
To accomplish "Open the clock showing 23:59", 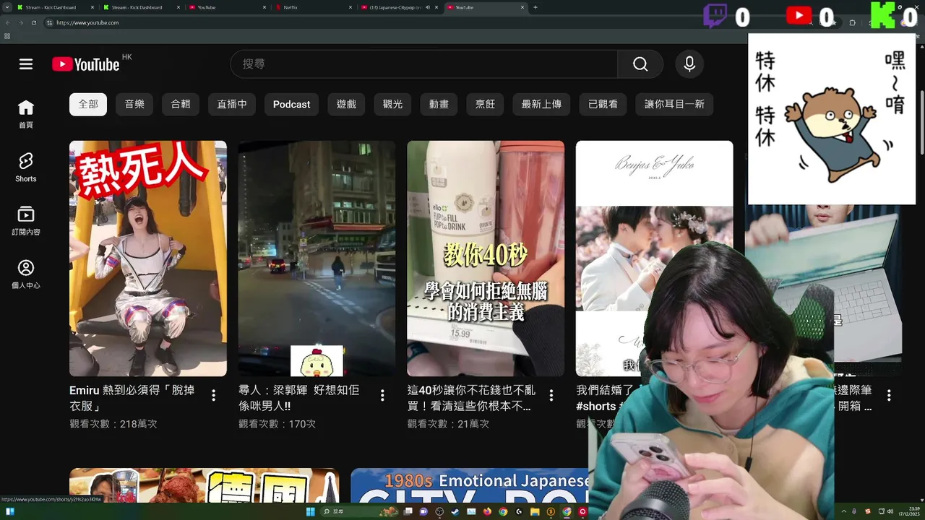I will click(x=908, y=511).
